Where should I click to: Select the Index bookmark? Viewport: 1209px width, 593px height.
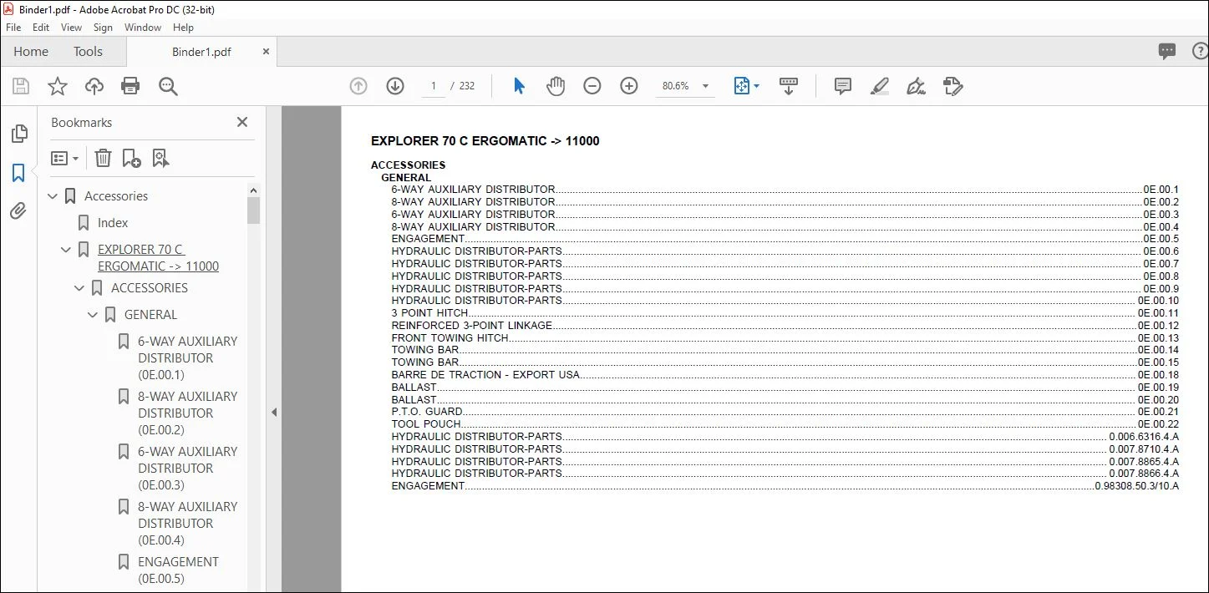click(113, 223)
